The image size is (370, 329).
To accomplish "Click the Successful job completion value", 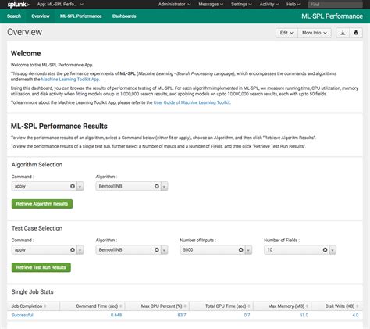I will coord(22,315).
